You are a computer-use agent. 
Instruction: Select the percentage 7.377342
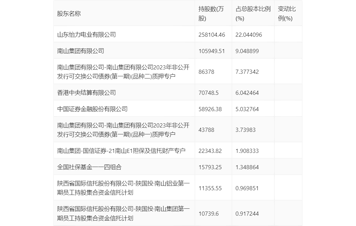point(247,72)
